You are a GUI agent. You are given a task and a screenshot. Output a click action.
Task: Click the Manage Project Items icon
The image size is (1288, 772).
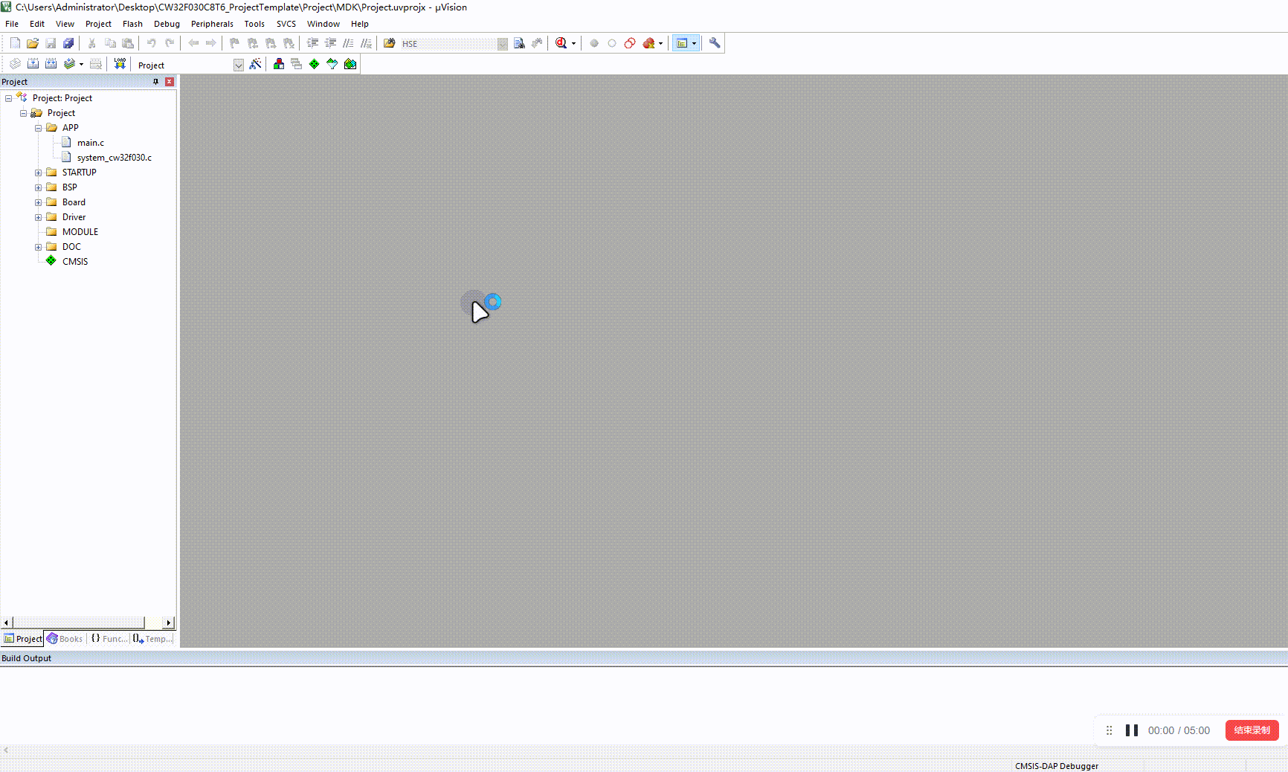pyautogui.click(x=279, y=64)
